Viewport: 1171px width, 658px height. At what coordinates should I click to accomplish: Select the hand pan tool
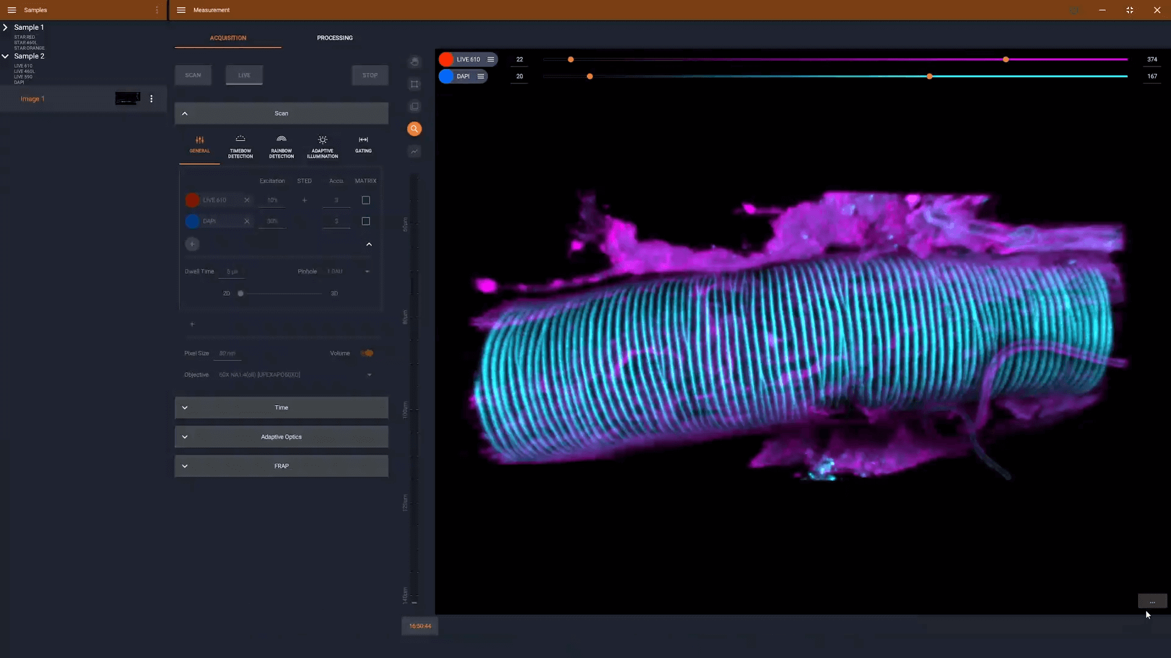(415, 62)
